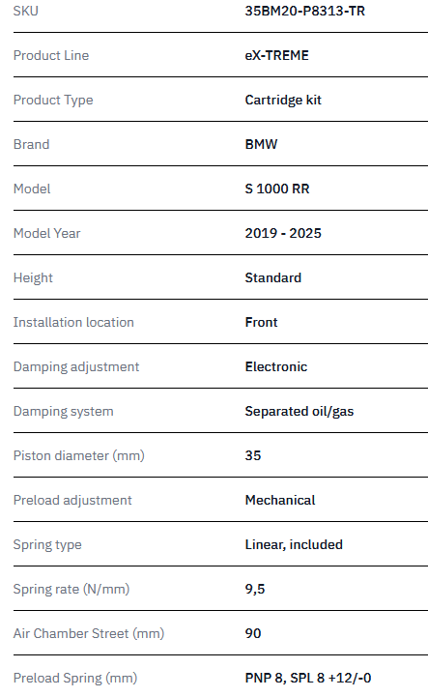
Task: Click the Air Chamber Street (mm) label
Action: (89, 633)
